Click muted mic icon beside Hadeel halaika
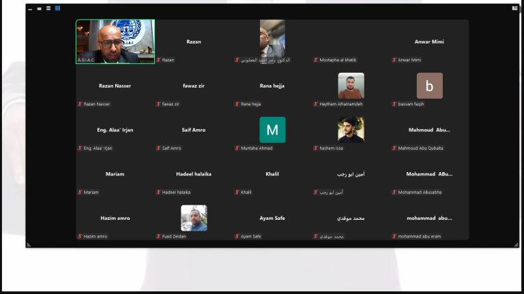This screenshot has width=524, height=294. 158,193
